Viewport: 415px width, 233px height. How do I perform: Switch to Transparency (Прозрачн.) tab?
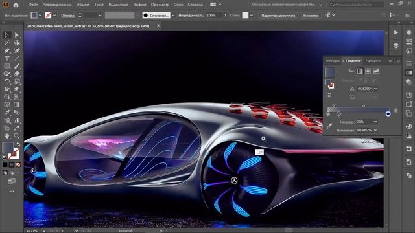click(373, 61)
